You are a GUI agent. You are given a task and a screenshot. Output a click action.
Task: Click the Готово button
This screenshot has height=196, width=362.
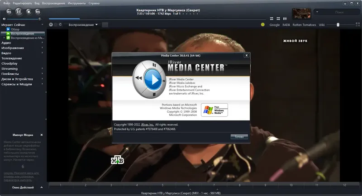click(x=239, y=137)
